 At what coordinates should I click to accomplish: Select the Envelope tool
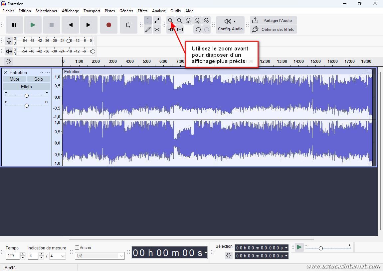(157, 21)
